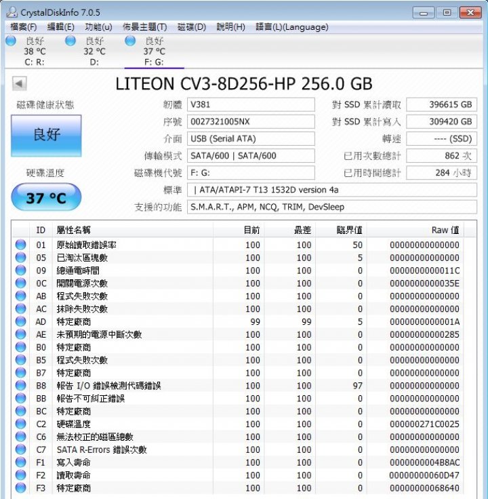Click status icon of row B7
This screenshot has height=499, width=488.
click(x=21, y=372)
